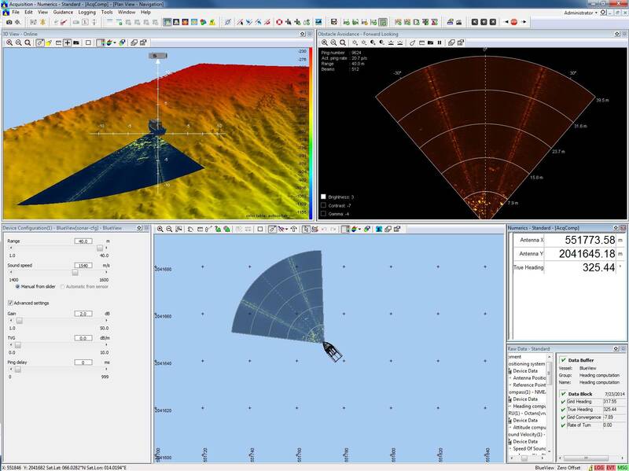Click the Tools menu
629x471 pixels.
[x=107, y=13]
